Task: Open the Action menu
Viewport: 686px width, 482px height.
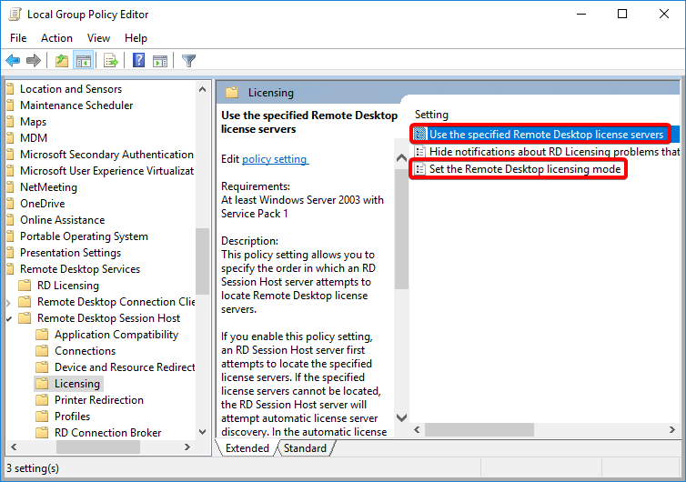Action: [56, 38]
